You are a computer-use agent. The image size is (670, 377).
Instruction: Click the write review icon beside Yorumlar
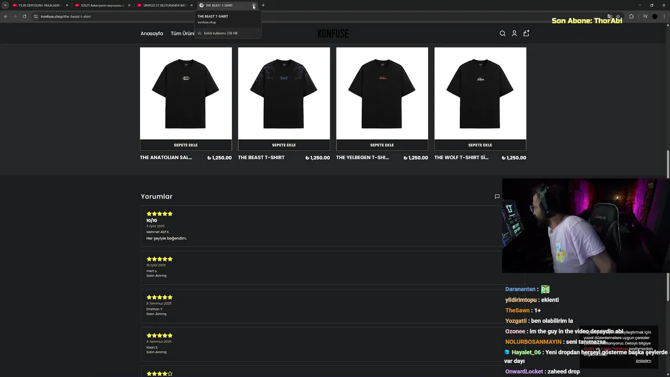click(x=497, y=196)
